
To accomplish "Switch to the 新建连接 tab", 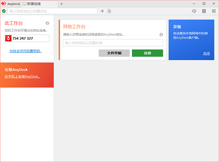I will point(39,4).
